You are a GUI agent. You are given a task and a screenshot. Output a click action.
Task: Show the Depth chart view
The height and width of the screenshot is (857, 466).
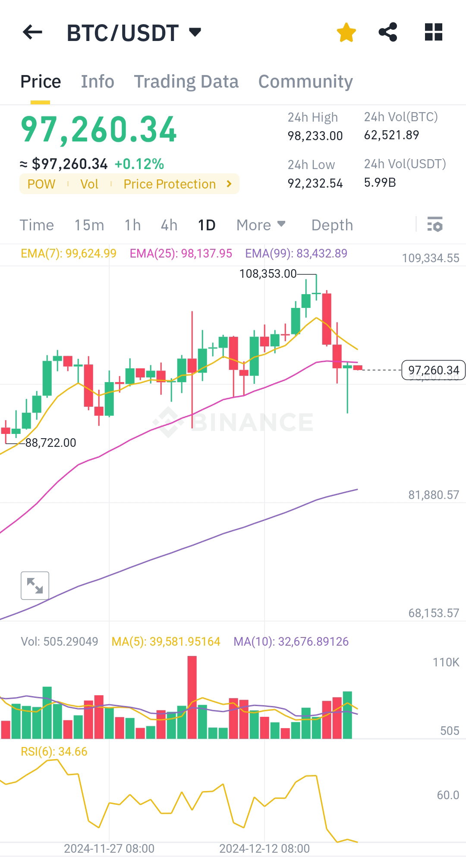tap(332, 225)
